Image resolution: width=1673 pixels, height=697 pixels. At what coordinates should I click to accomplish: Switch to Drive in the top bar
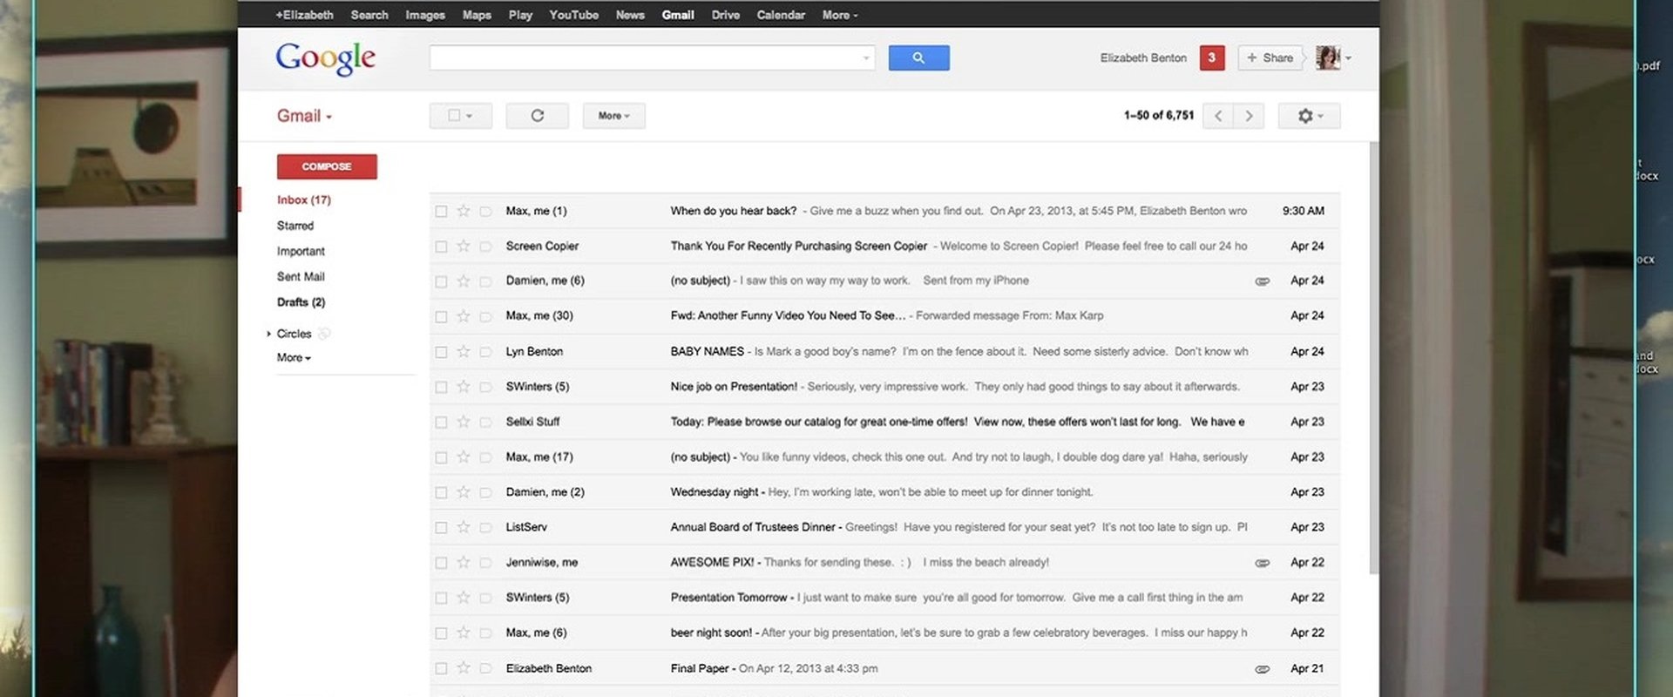(x=726, y=15)
